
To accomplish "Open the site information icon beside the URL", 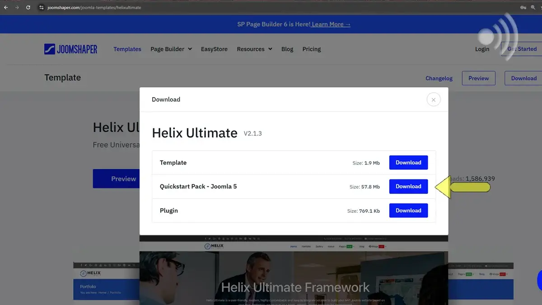I will [x=41, y=7].
